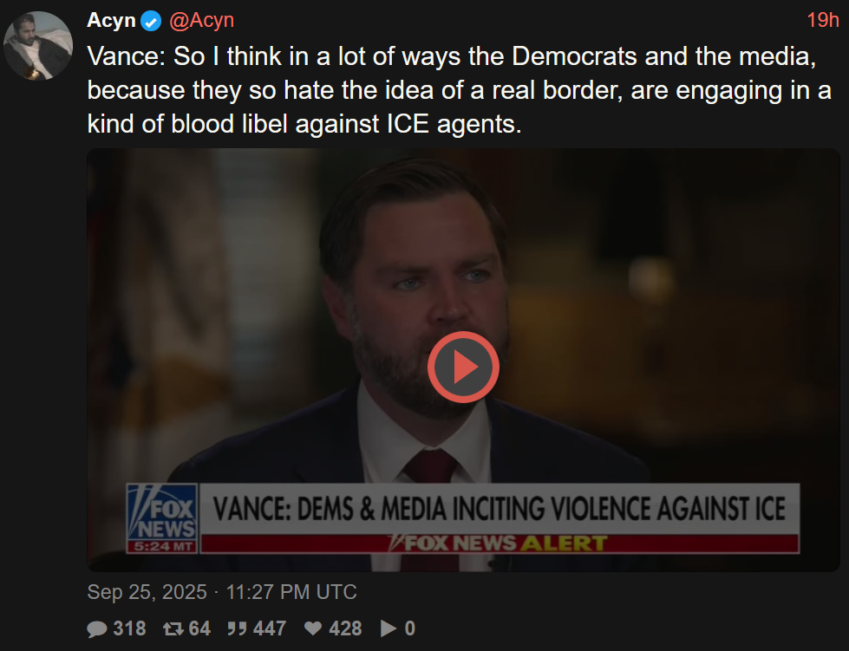Click the 64 retweets count
The width and height of the screenshot is (849, 651).
point(199,629)
